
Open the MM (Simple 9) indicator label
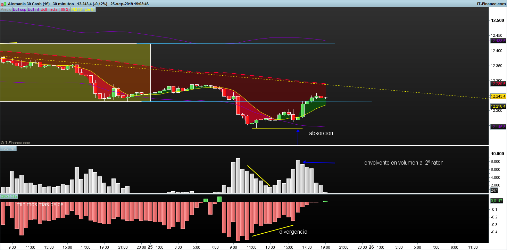click(83, 10)
